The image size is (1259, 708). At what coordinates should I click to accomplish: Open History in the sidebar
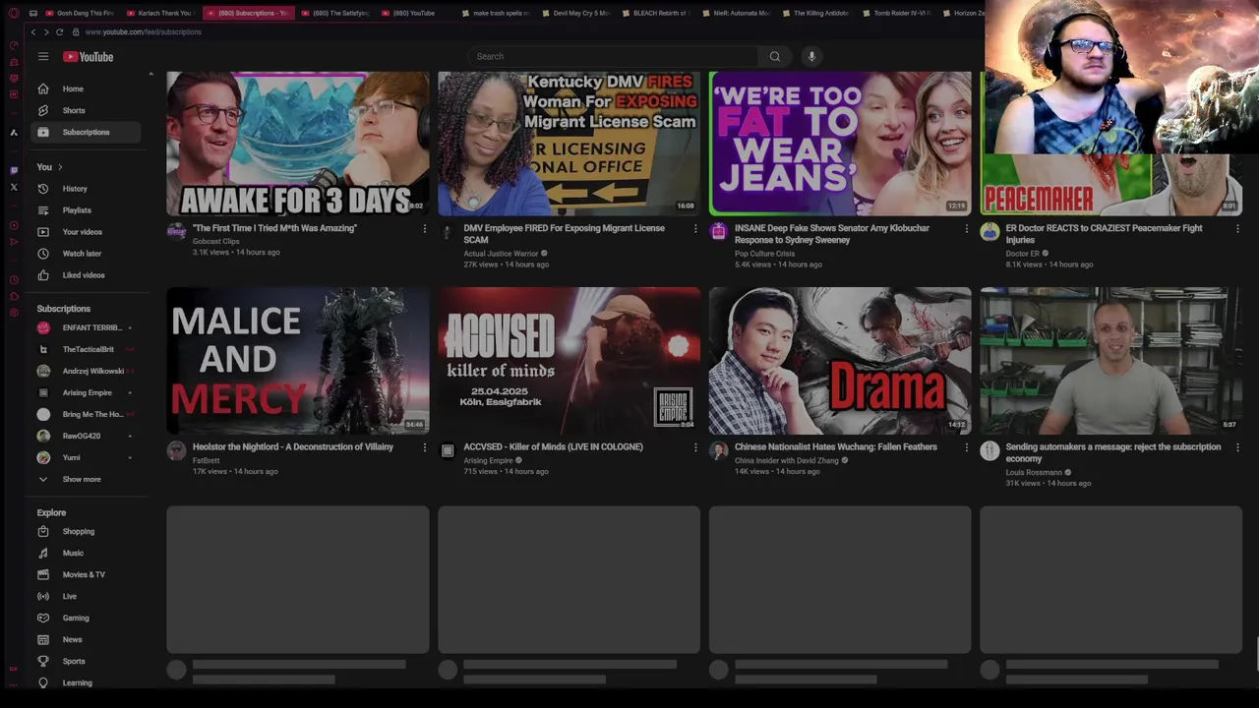click(87, 189)
